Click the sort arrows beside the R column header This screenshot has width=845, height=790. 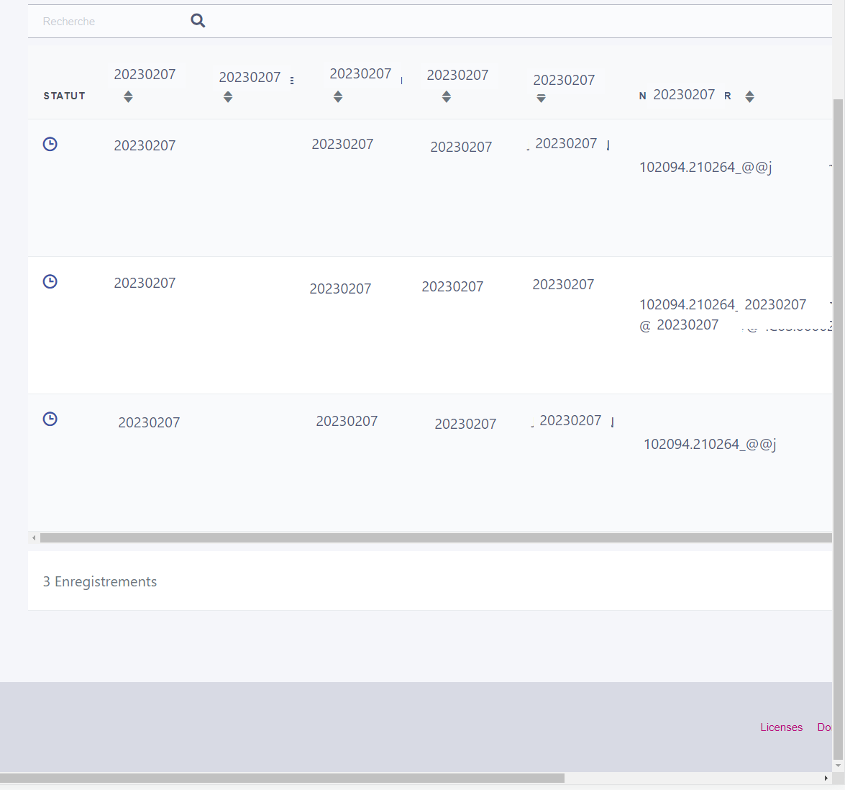click(749, 96)
